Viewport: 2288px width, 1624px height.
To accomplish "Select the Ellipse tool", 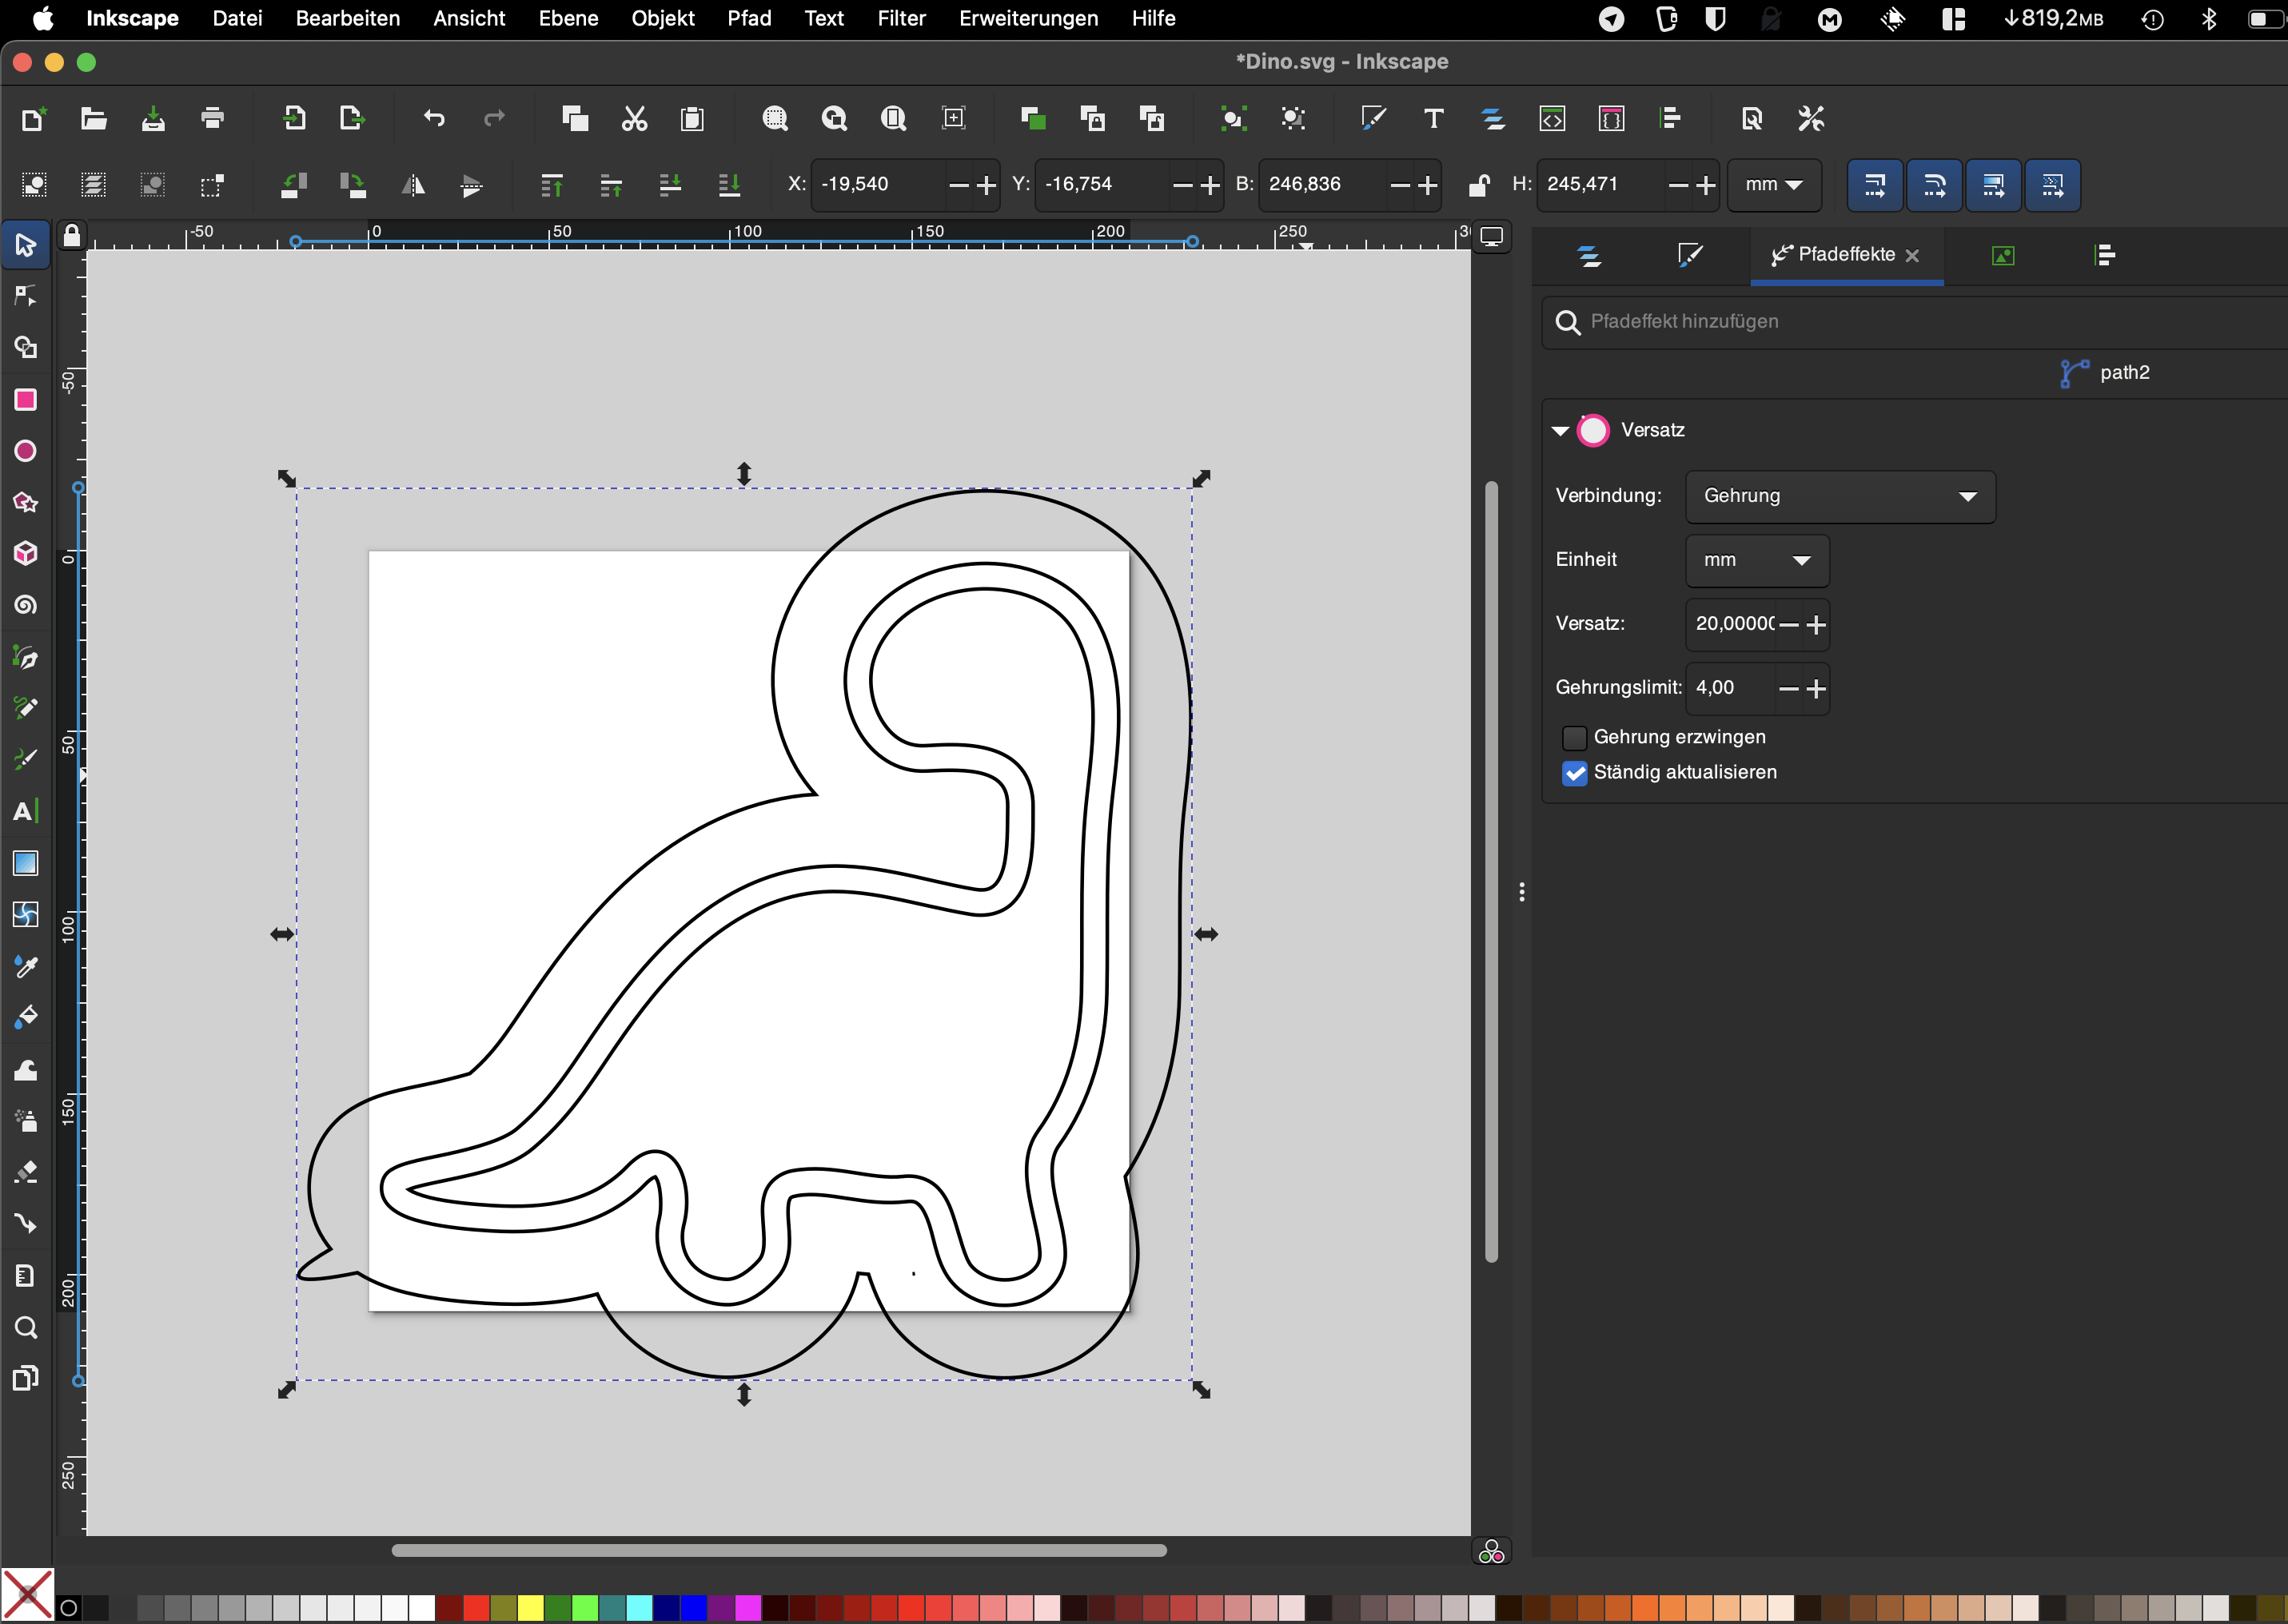I will click(x=26, y=451).
